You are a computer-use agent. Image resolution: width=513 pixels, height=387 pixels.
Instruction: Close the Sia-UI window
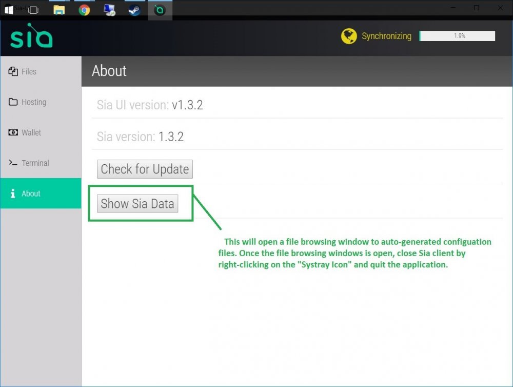[501, 8]
